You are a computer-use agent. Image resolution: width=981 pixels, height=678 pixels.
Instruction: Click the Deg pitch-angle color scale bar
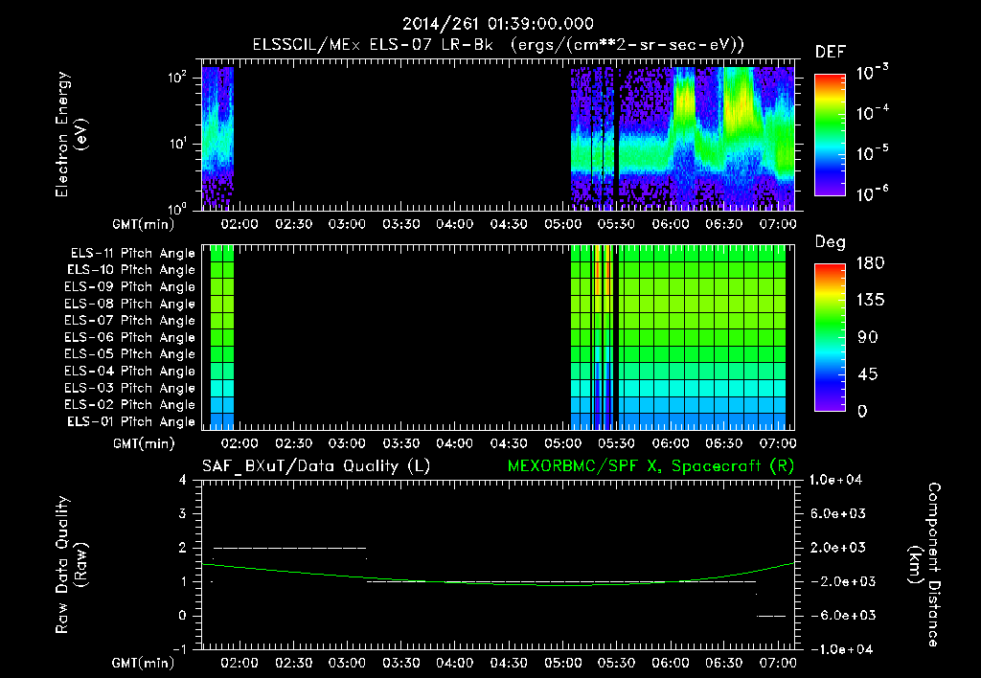[x=830, y=337]
